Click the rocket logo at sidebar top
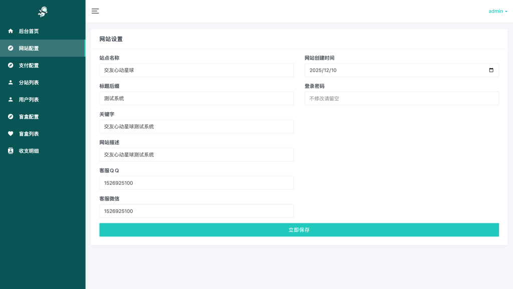The image size is (513, 289). point(43,12)
